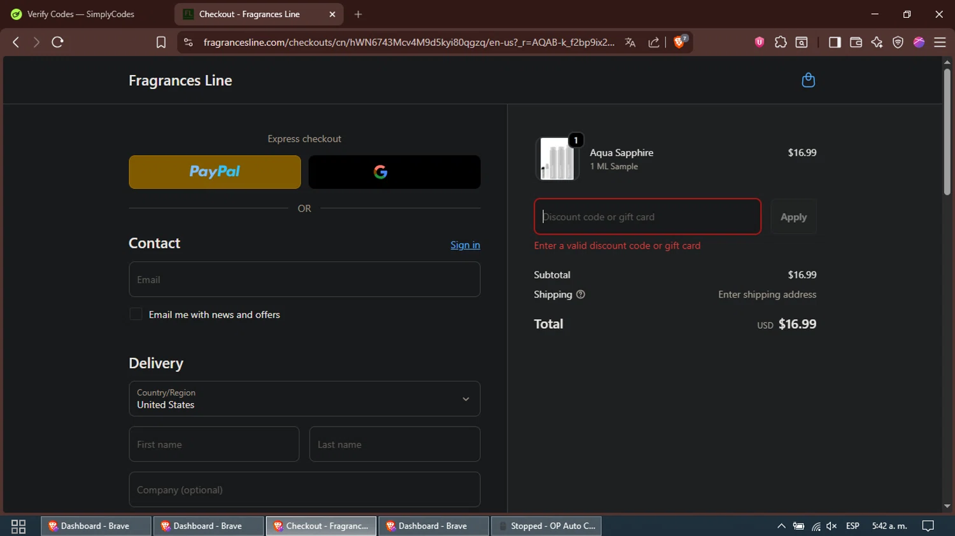Click the translate page icon
This screenshot has height=536, width=955.
point(630,42)
